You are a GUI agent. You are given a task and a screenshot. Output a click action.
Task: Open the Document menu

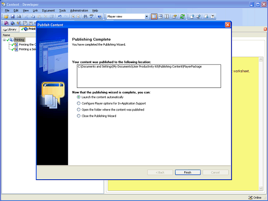click(x=49, y=10)
